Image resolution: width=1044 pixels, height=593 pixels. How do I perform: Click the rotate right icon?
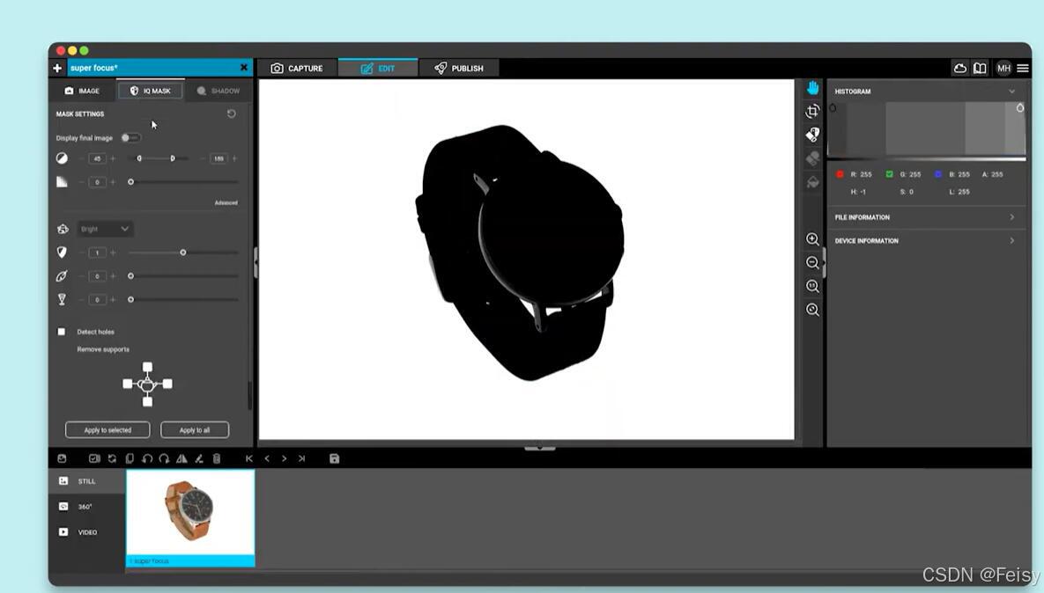[164, 458]
